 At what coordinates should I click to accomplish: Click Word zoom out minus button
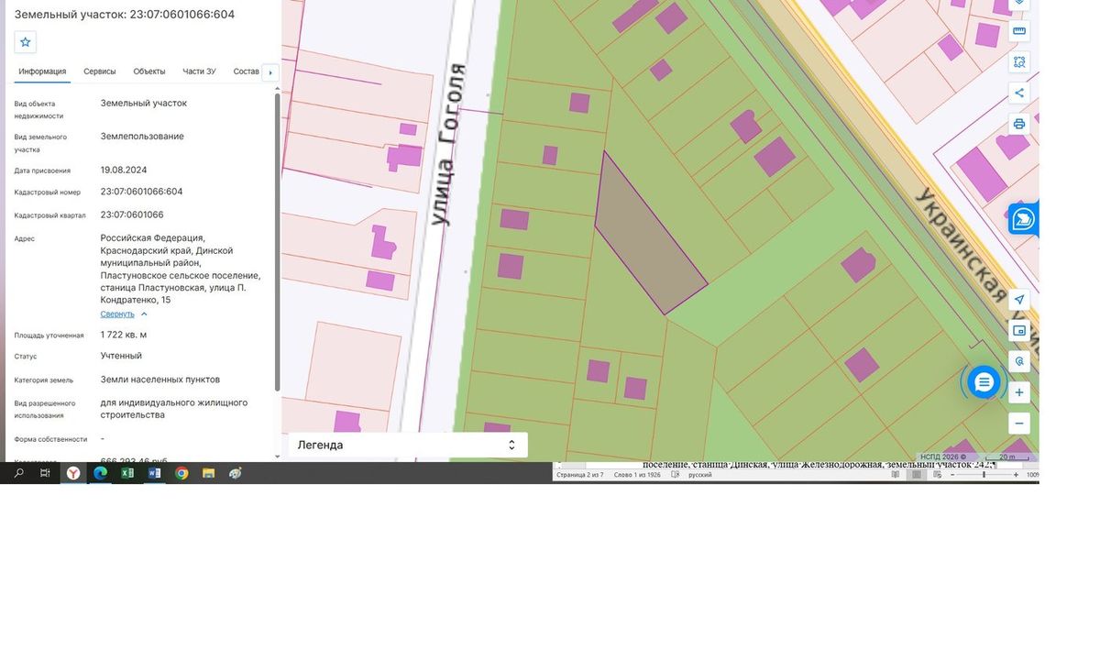coord(953,475)
